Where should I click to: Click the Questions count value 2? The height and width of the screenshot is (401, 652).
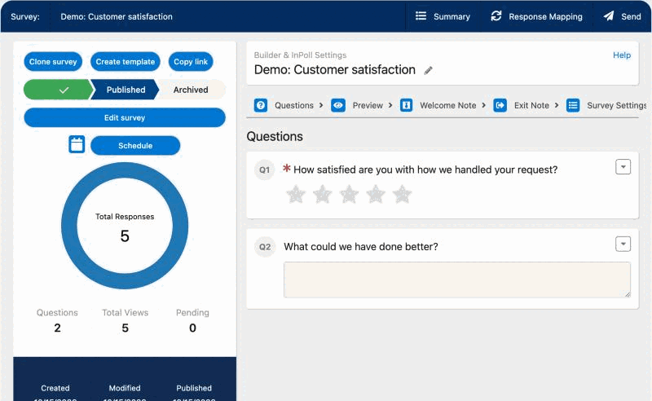[x=57, y=328]
